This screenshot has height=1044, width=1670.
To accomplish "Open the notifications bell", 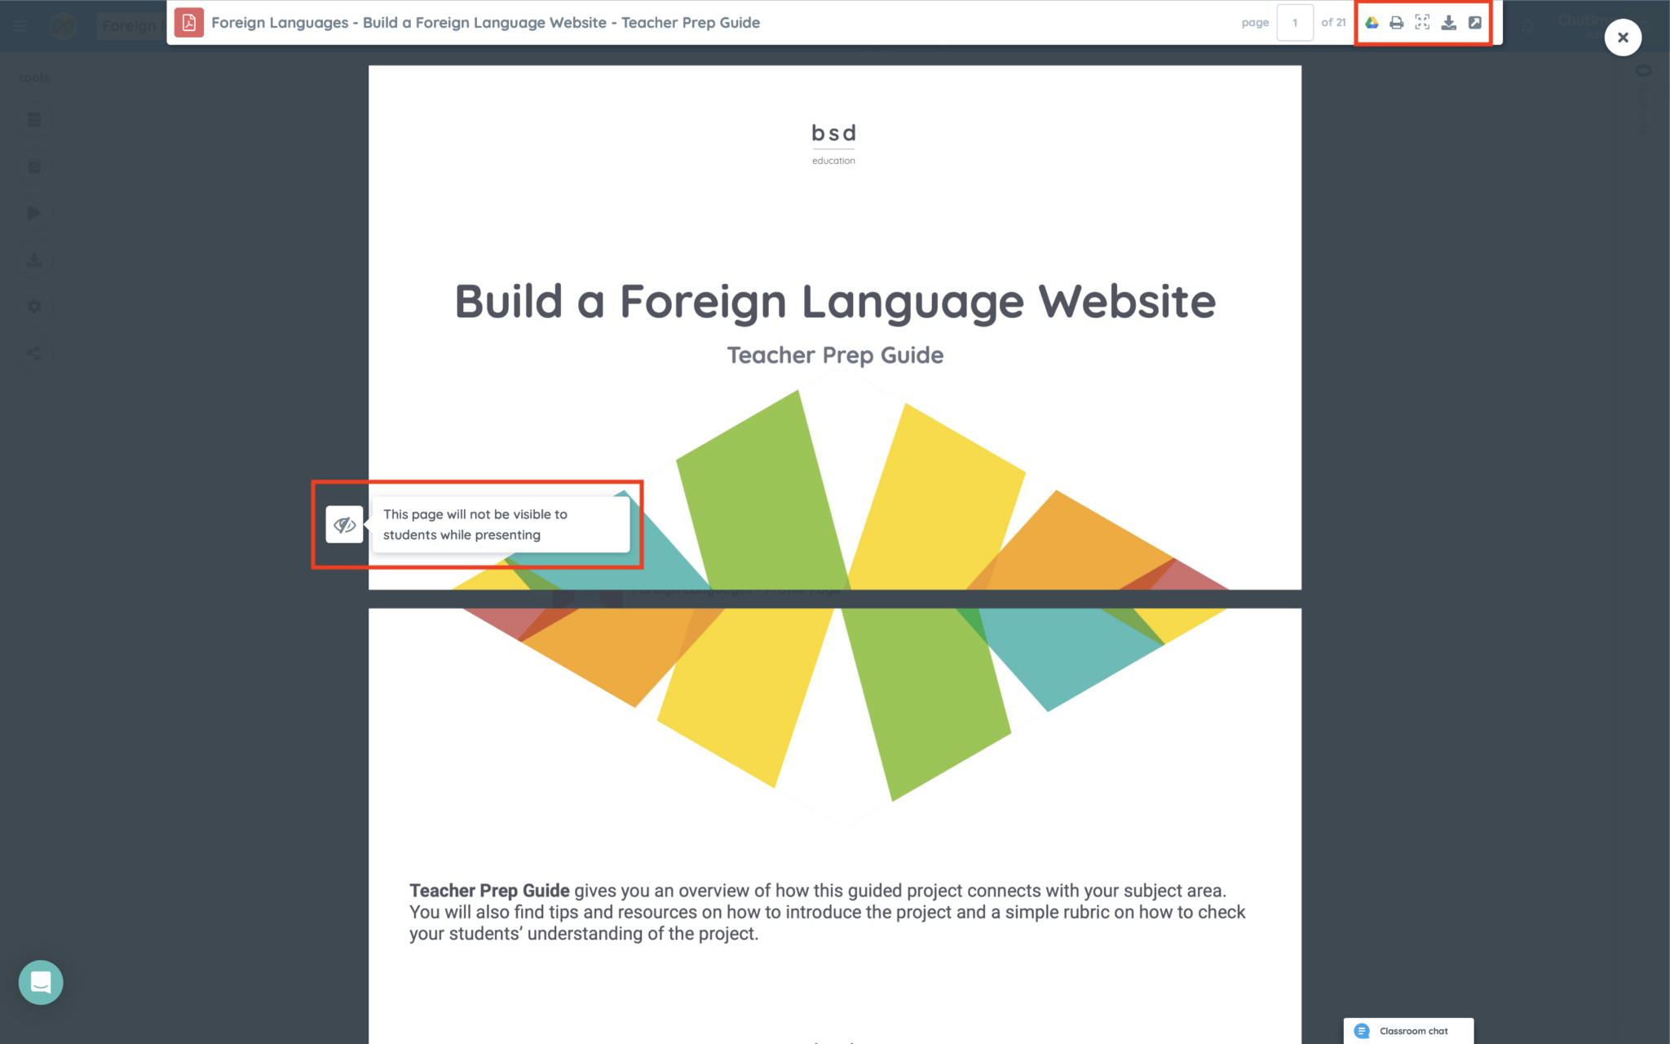I will [x=1526, y=24].
